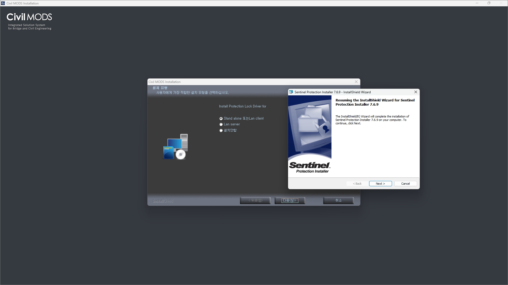Click the disabled Back button in Sentinel wizard
This screenshot has width=508, height=285.
[357, 184]
